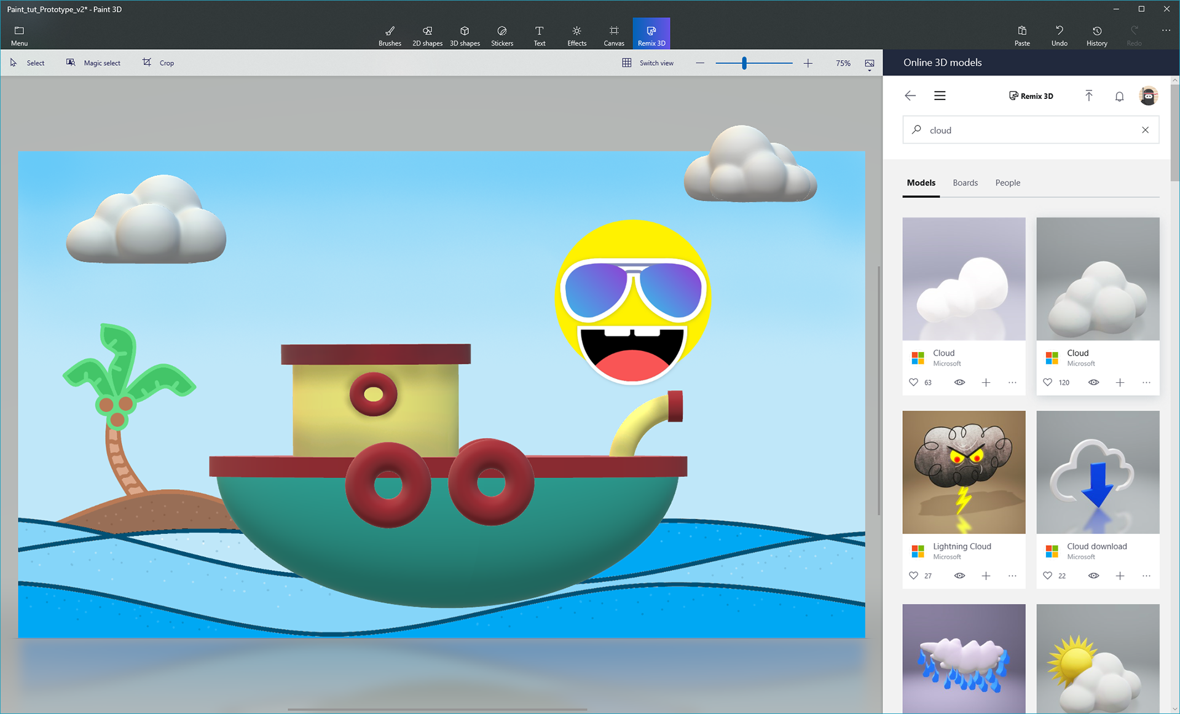Select the Text tool
Viewport: 1180px width, 714px height.
pyautogui.click(x=539, y=35)
